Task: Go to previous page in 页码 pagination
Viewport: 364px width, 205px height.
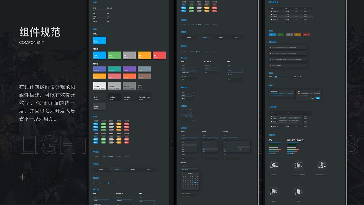Action: click(274, 77)
